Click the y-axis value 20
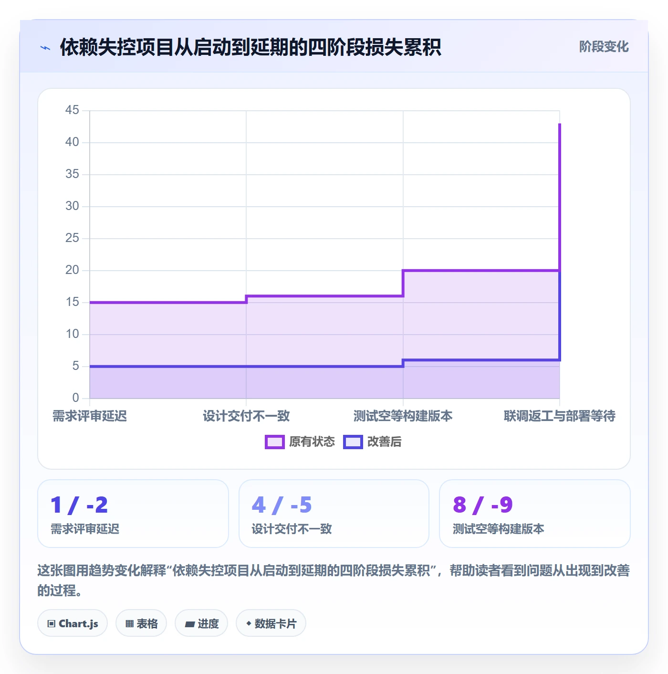Image resolution: width=668 pixels, height=674 pixels. 72,270
